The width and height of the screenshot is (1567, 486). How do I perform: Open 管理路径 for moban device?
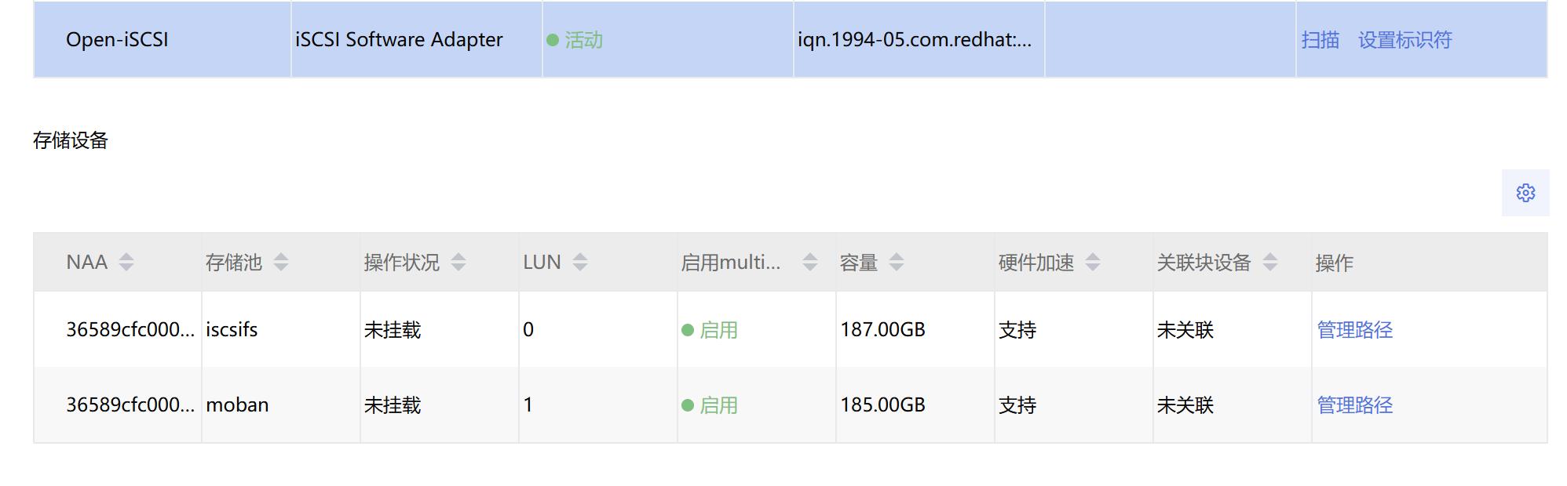[x=1354, y=405]
